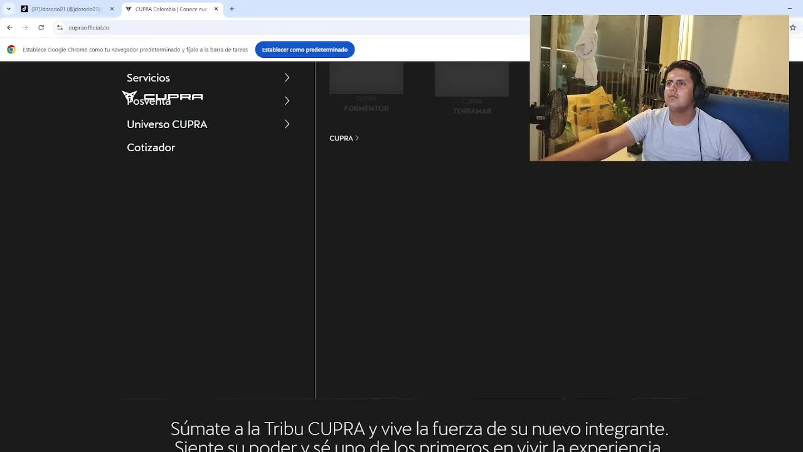Image resolution: width=803 pixels, height=452 pixels.
Task: Close the CUPRA Colombia tab
Action: click(x=217, y=9)
